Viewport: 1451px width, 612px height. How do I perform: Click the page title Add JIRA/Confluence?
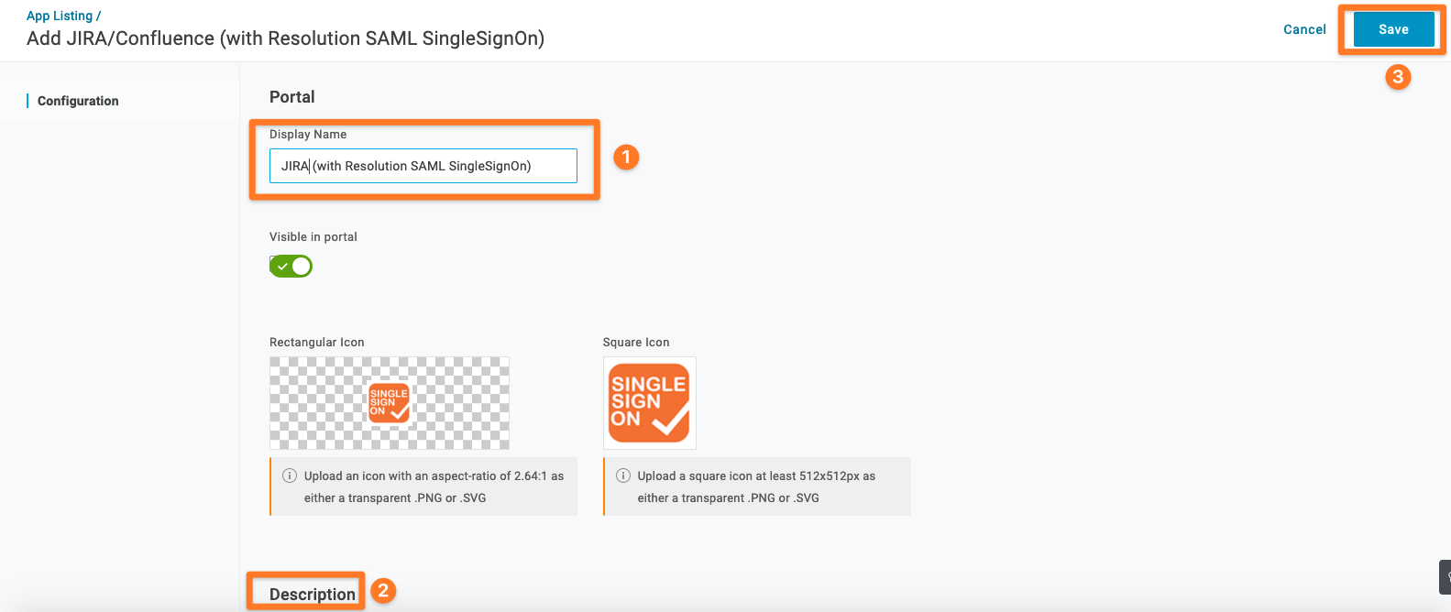tap(285, 38)
